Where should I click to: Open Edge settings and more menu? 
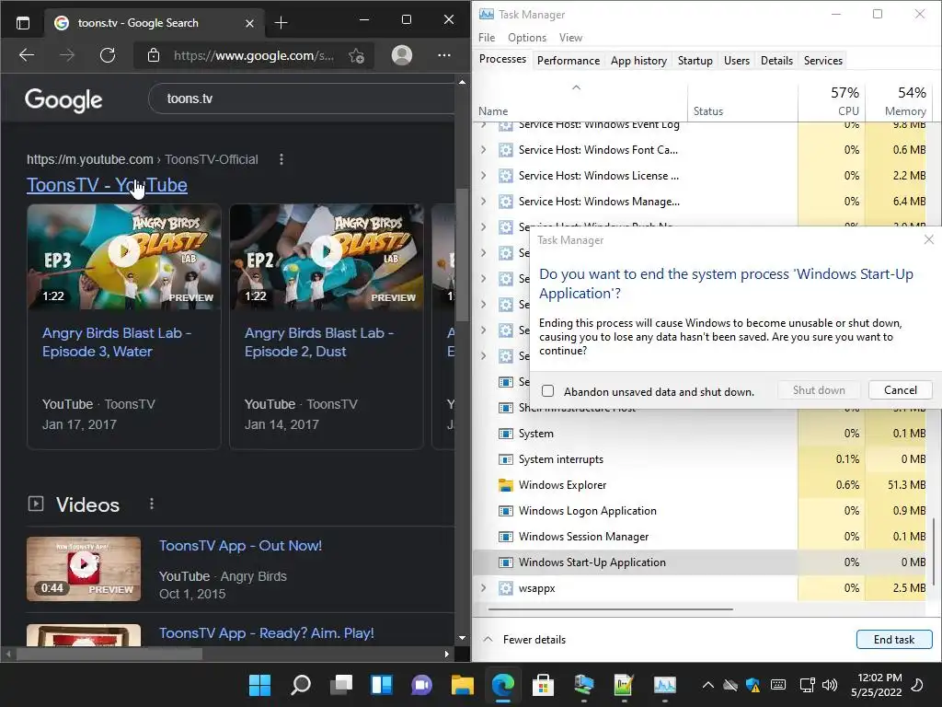point(444,55)
